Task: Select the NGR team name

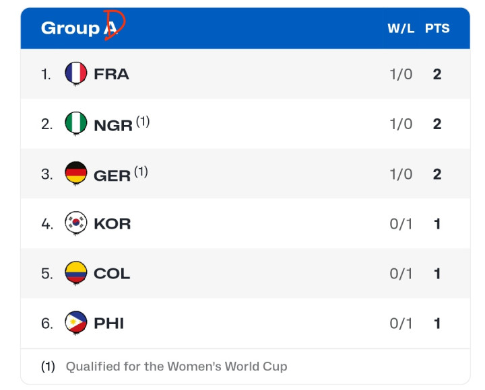Action: click(113, 125)
